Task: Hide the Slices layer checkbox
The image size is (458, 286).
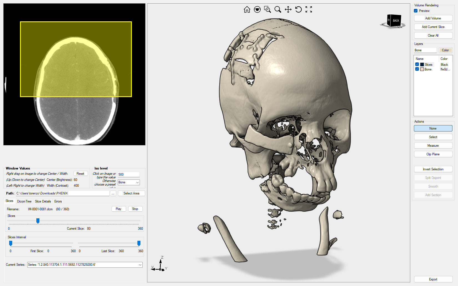Action: pyautogui.click(x=417, y=64)
